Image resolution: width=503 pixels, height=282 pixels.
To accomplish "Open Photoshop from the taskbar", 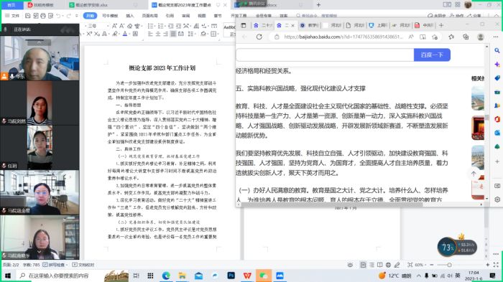I will 231,276.
